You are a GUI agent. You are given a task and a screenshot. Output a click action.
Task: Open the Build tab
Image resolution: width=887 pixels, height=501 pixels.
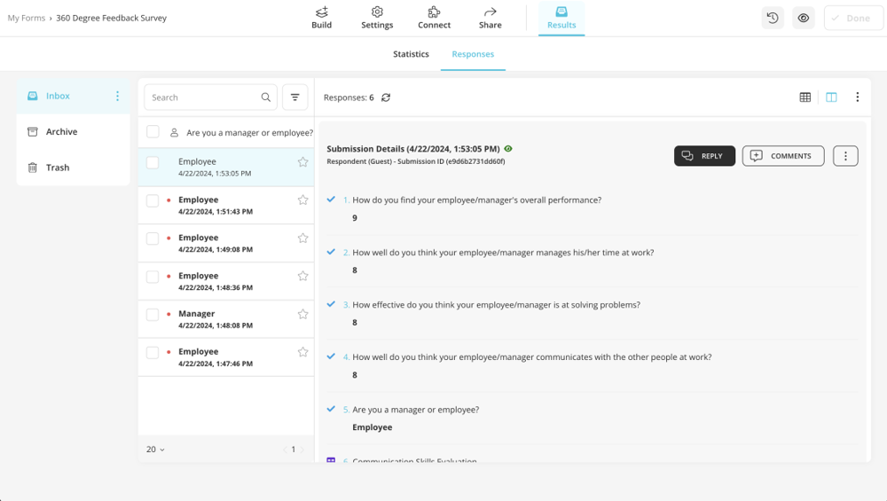click(321, 18)
